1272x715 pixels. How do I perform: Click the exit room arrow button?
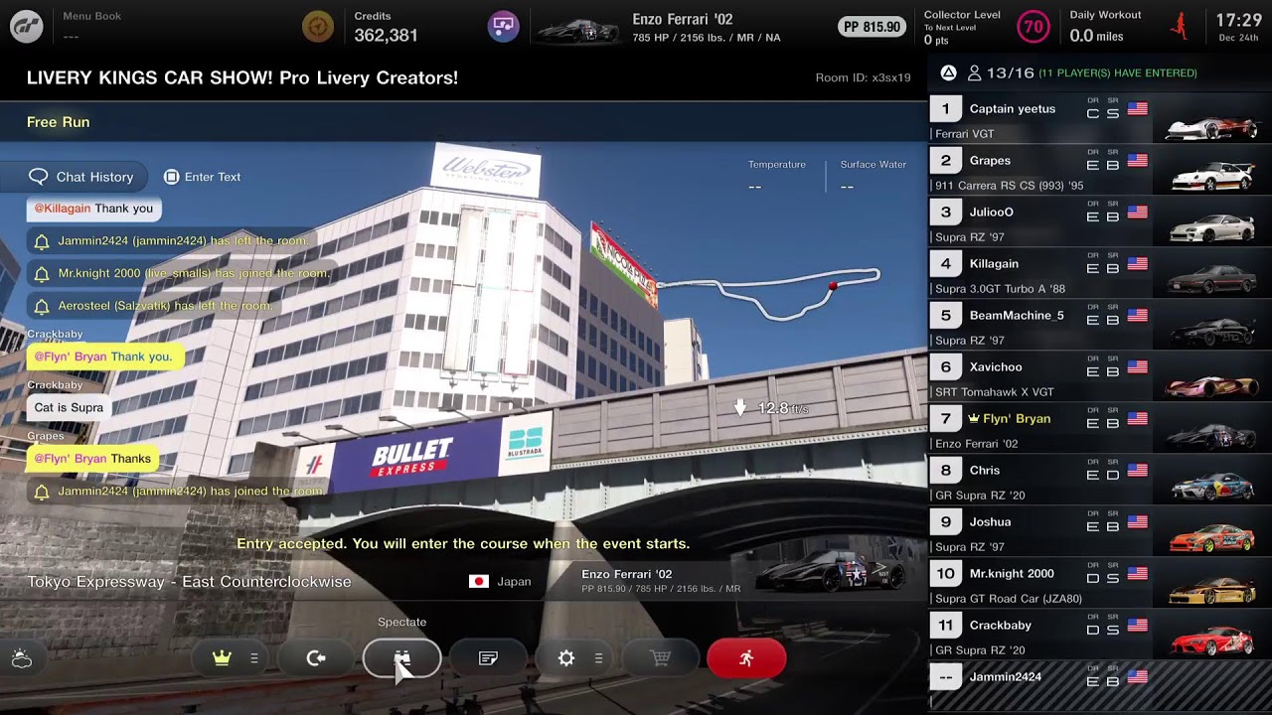pyautogui.click(x=316, y=658)
